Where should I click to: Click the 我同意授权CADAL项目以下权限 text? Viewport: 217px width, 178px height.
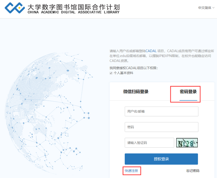click(134, 68)
